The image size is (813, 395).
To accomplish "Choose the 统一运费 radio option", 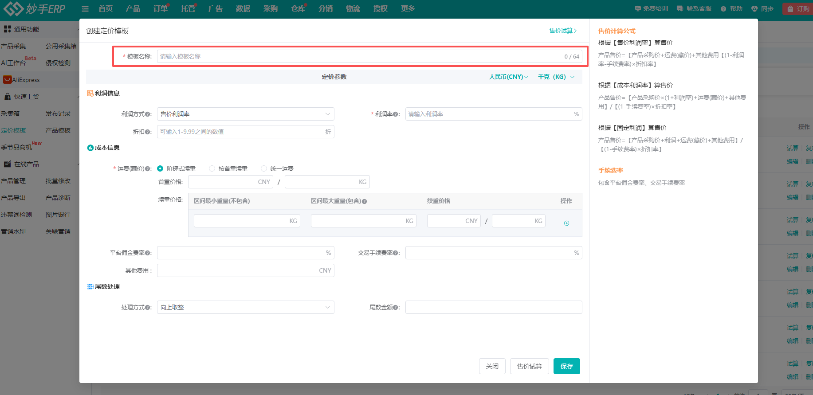I will [x=264, y=168].
